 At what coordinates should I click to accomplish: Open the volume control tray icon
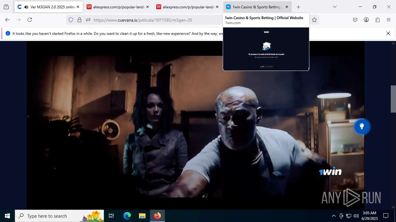tap(356, 216)
